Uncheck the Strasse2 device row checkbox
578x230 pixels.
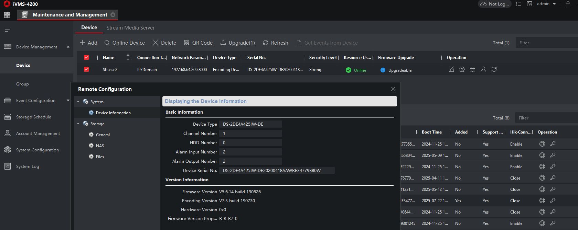coord(86,69)
